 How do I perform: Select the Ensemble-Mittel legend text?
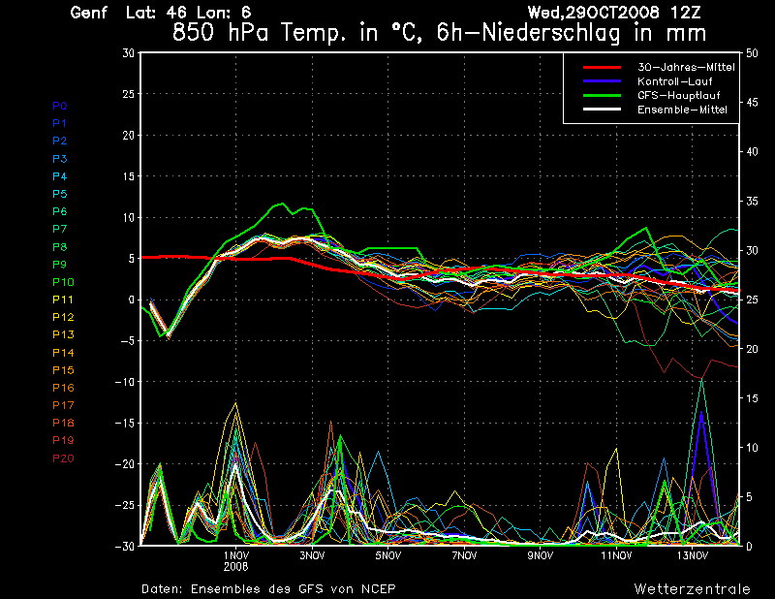click(x=682, y=110)
